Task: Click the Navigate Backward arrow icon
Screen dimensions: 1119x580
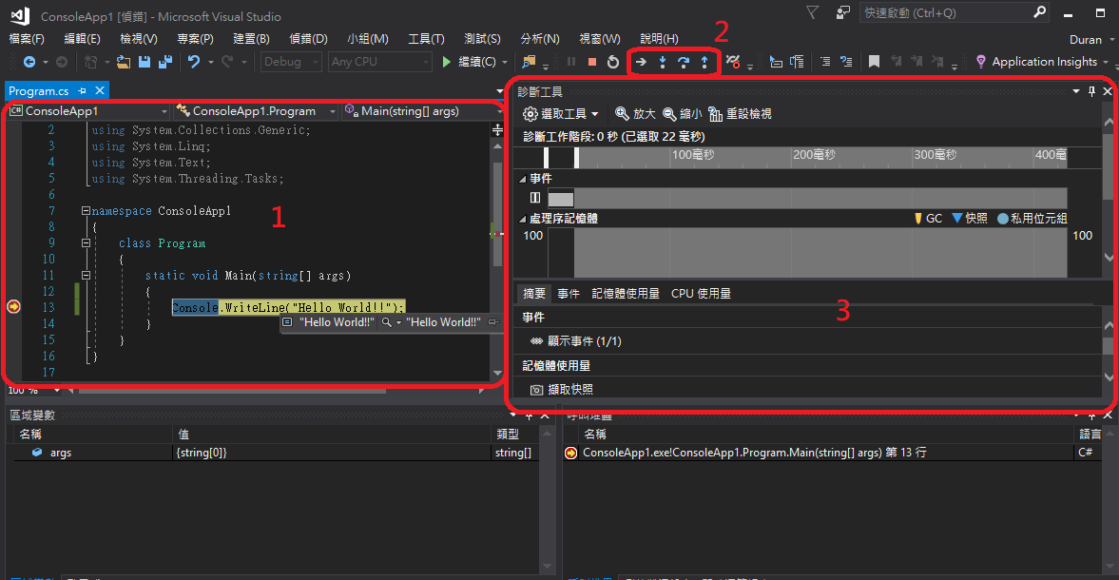Action: [x=29, y=62]
